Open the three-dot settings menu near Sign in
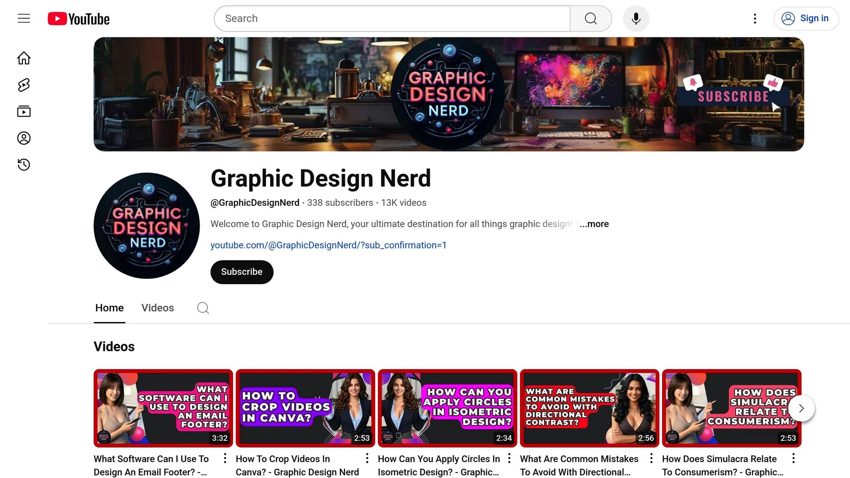This screenshot has width=850, height=478. (x=755, y=18)
